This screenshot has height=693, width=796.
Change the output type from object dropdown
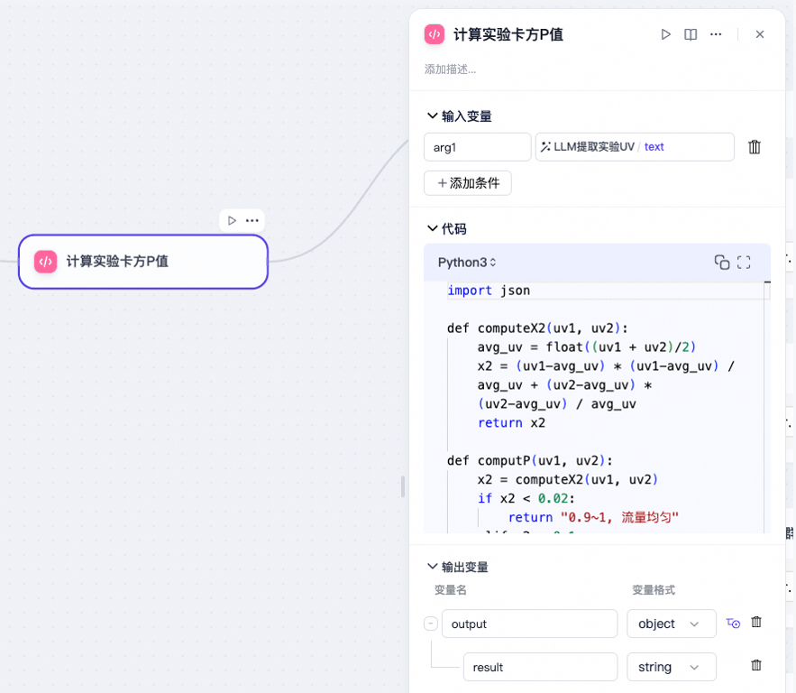pyautogui.click(x=671, y=623)
